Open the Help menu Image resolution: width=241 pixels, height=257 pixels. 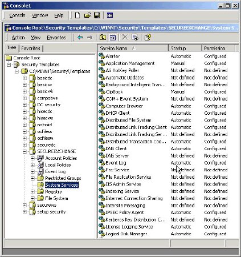click(59, 15)
